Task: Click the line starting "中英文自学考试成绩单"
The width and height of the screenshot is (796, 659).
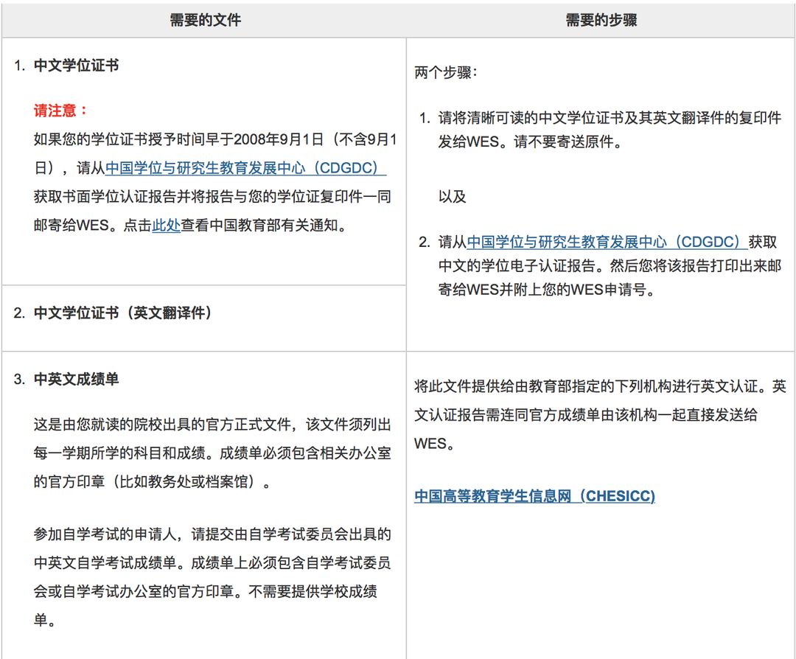Action: tap(212, 562)
